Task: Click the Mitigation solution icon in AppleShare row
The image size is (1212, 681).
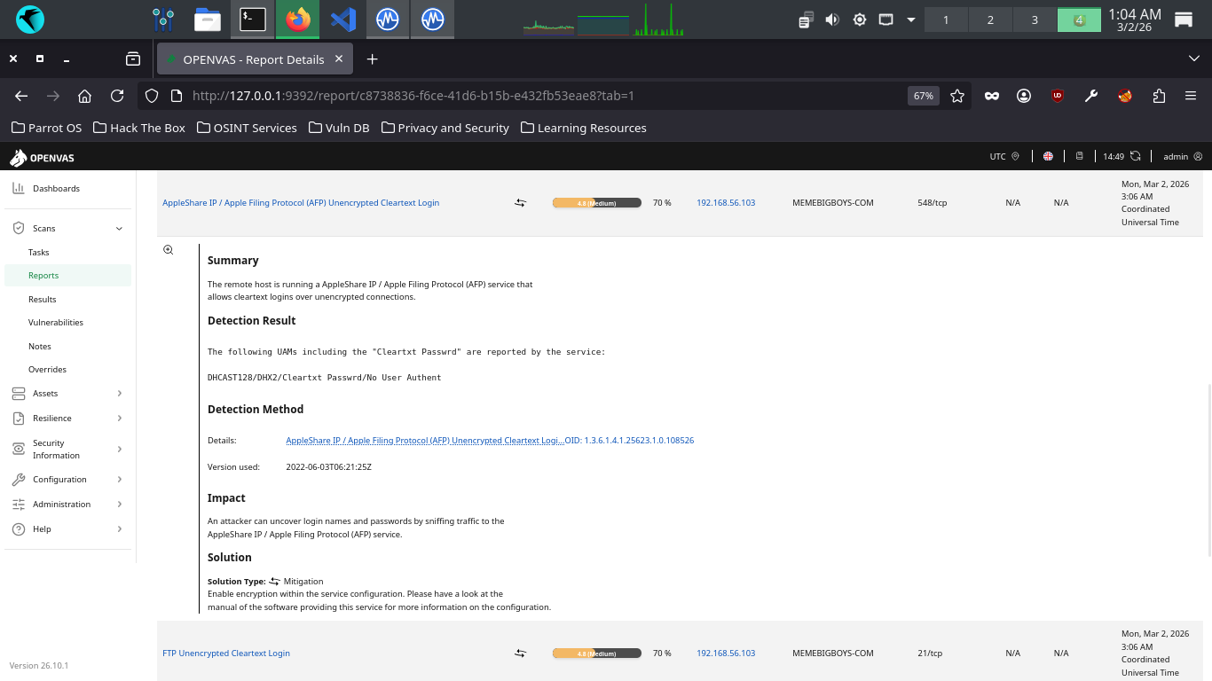Action: (520, 203)
